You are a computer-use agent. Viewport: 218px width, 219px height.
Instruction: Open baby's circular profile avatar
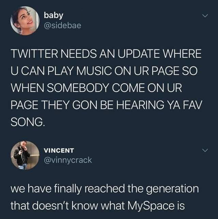click(25, 20)
